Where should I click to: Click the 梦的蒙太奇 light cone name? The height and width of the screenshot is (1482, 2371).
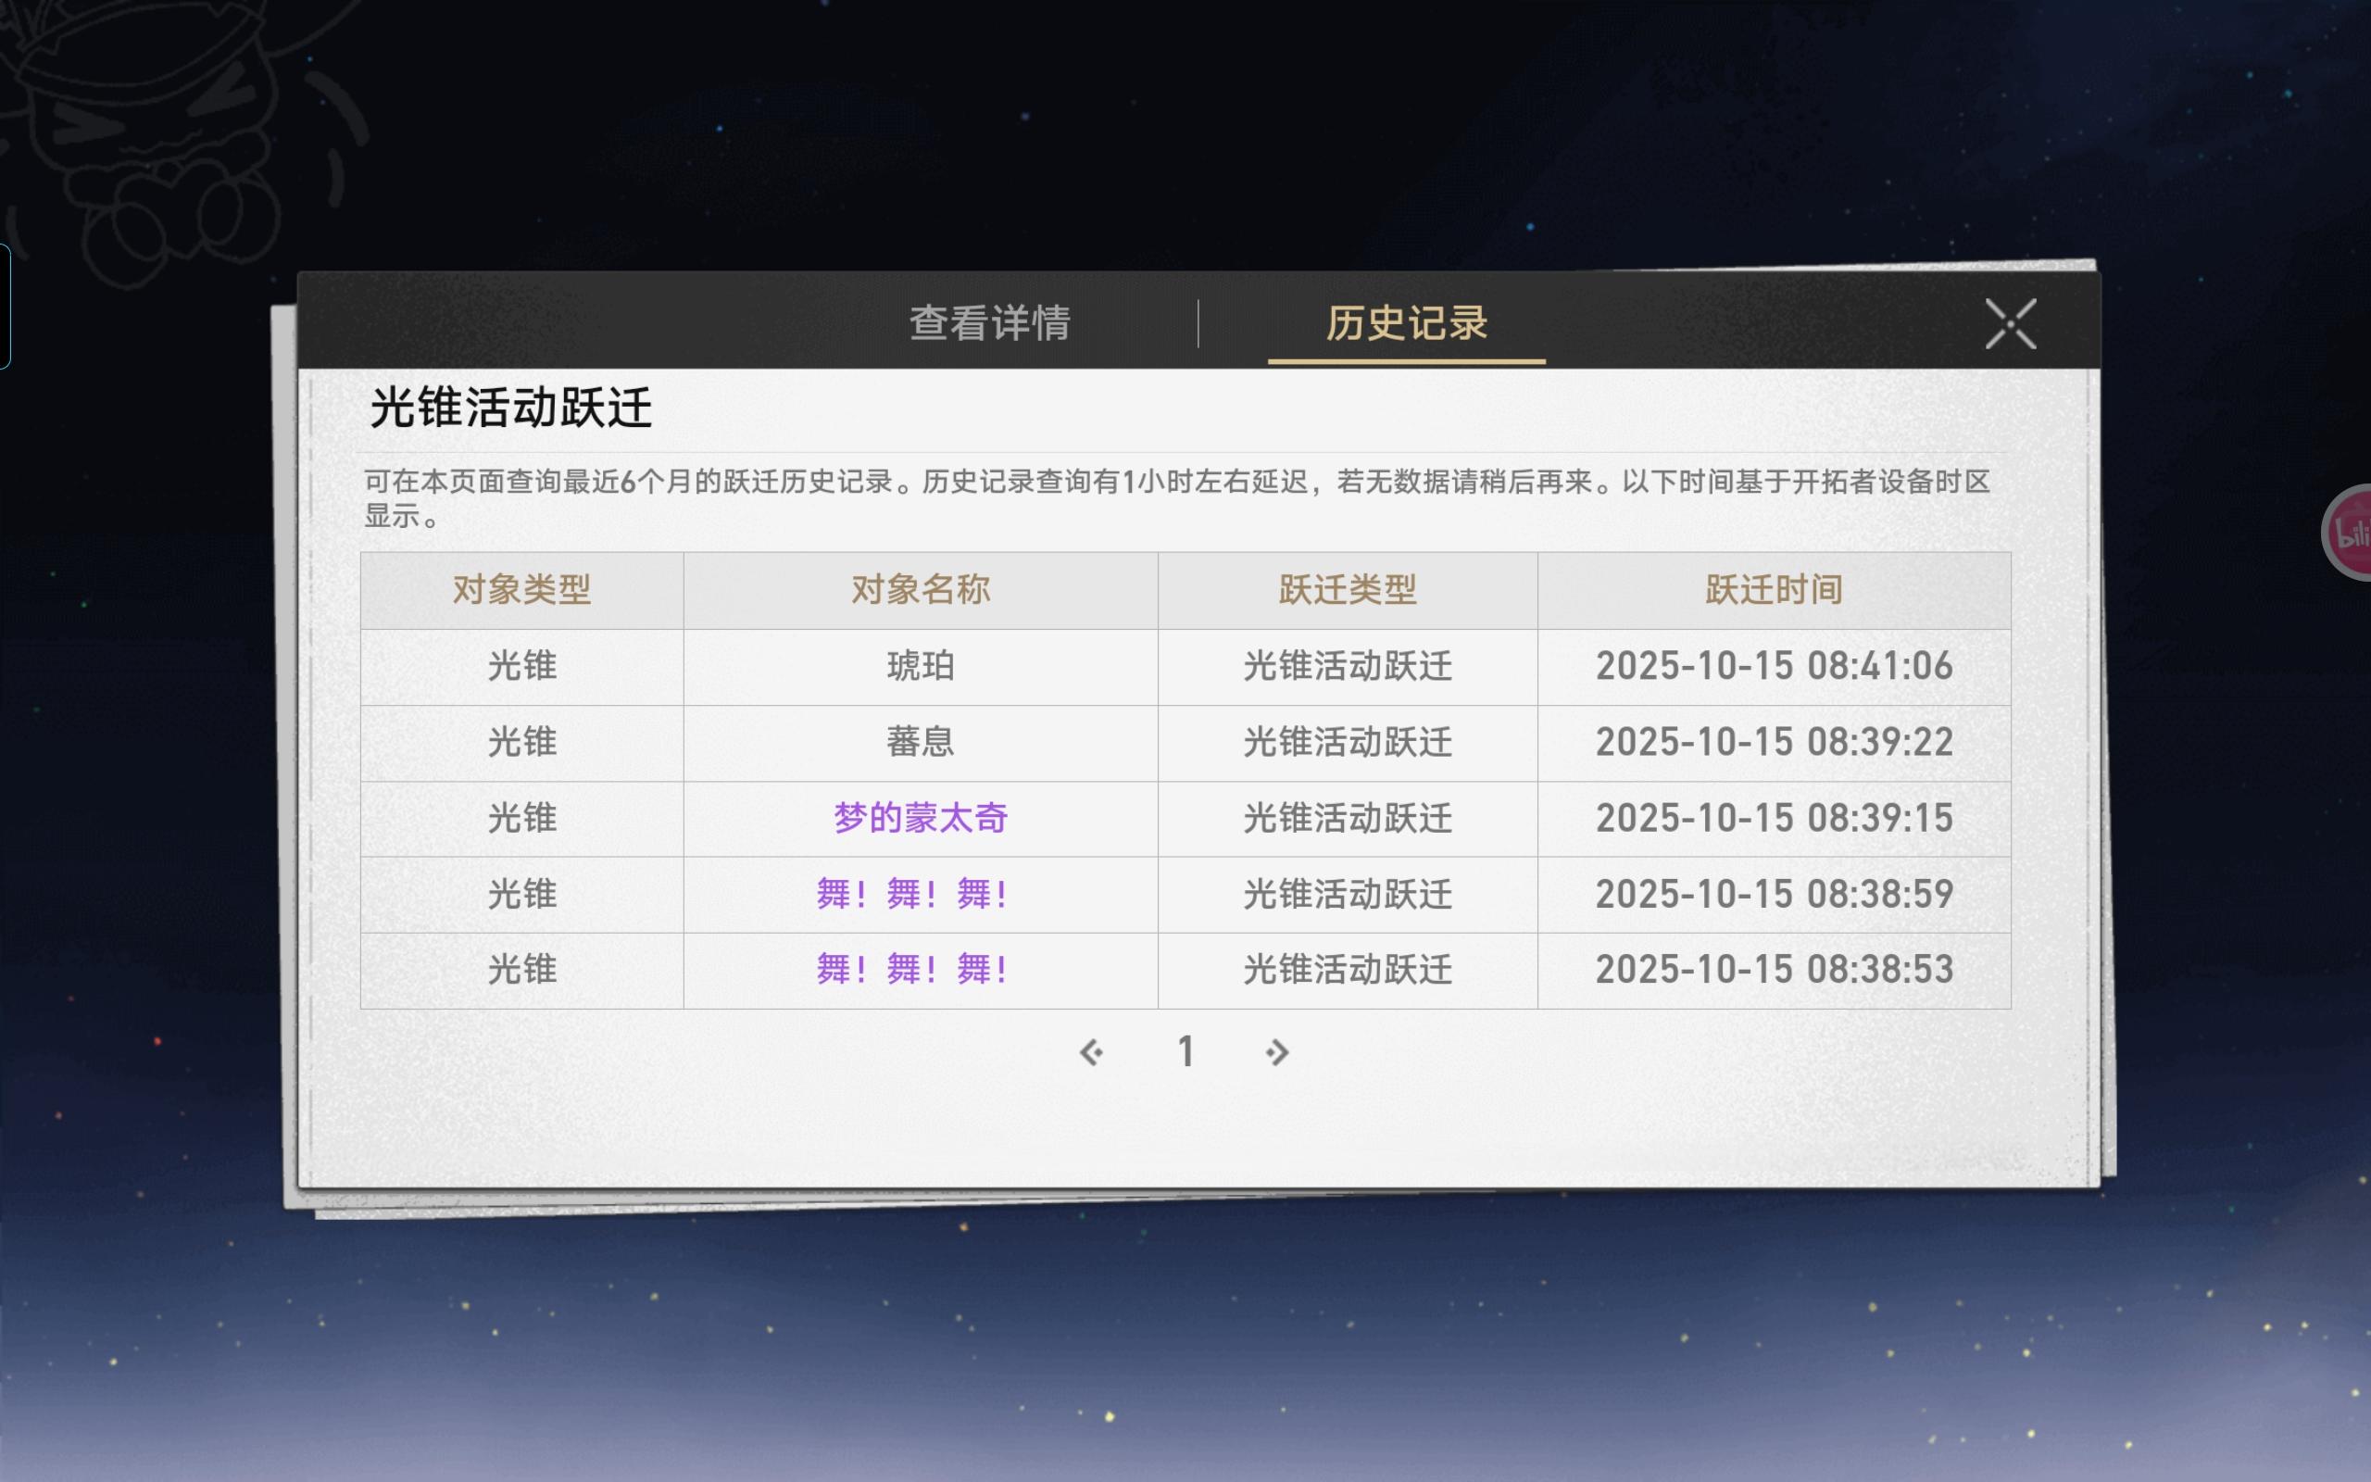point(920,818)
